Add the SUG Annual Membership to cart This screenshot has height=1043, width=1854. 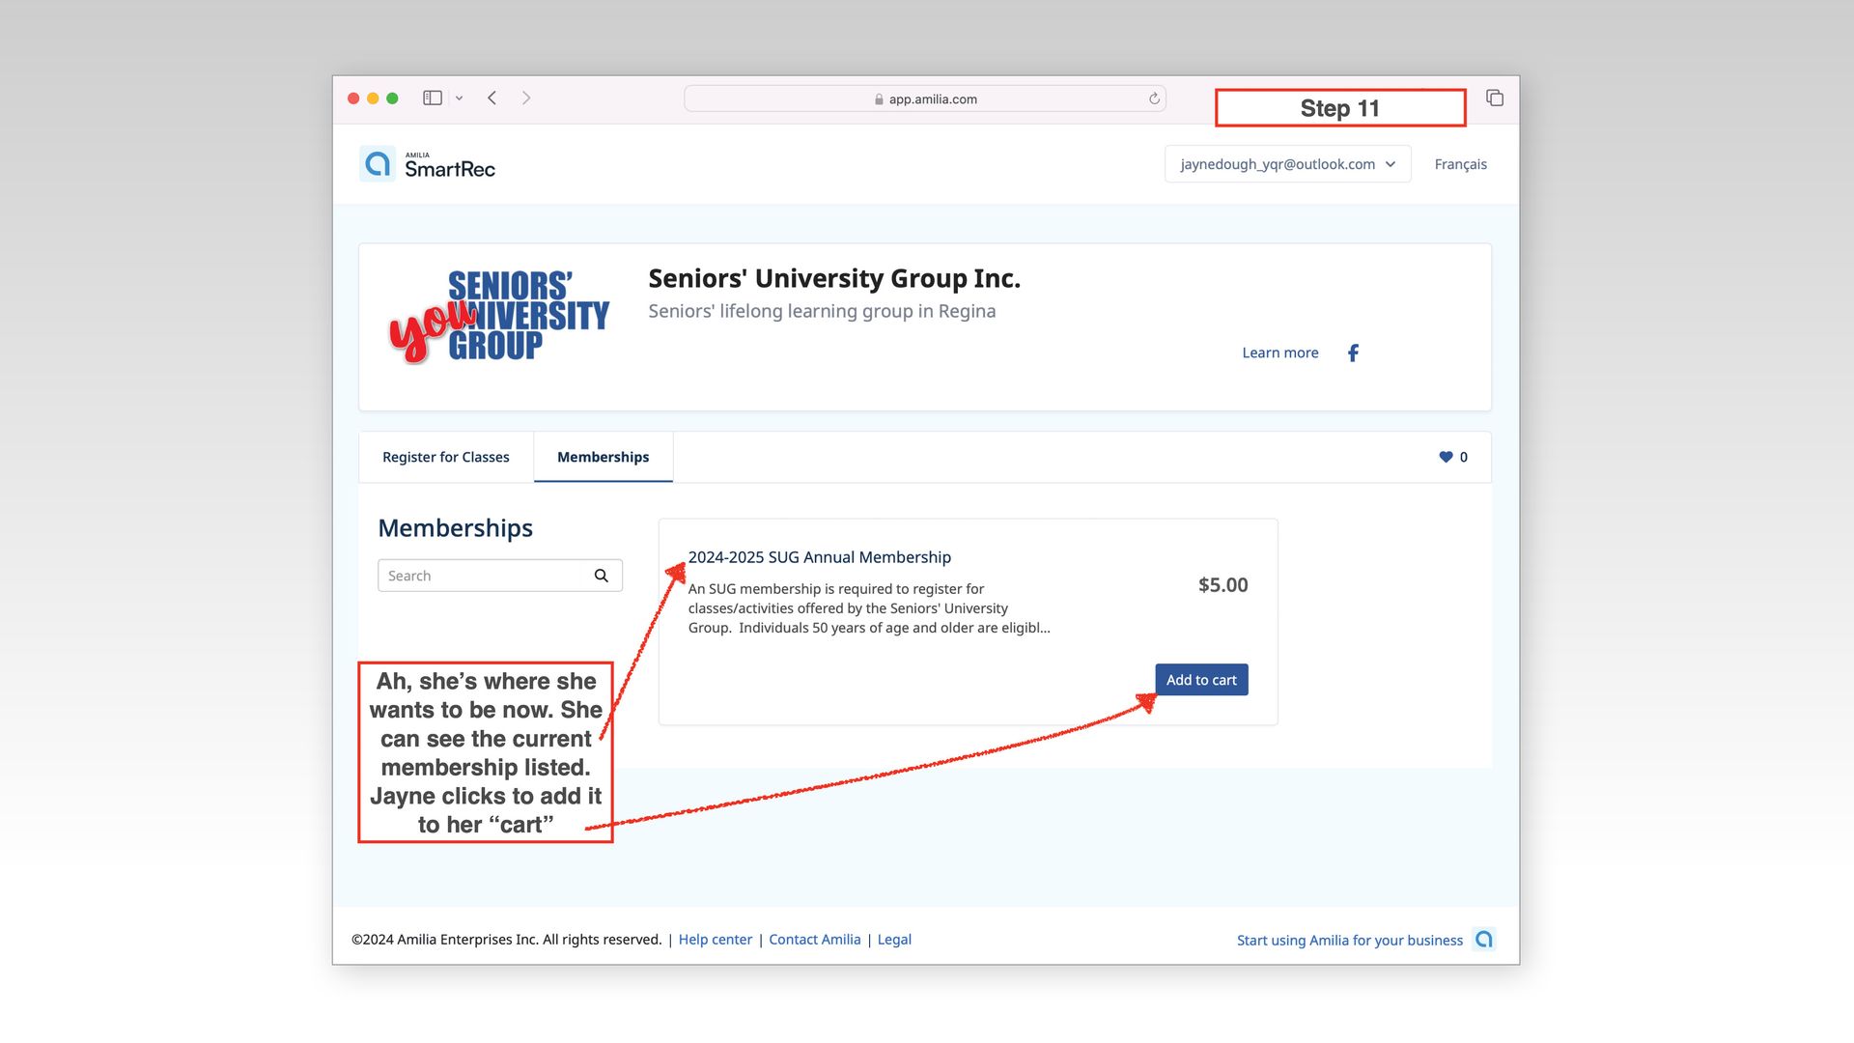click(x=1201, y=680)
